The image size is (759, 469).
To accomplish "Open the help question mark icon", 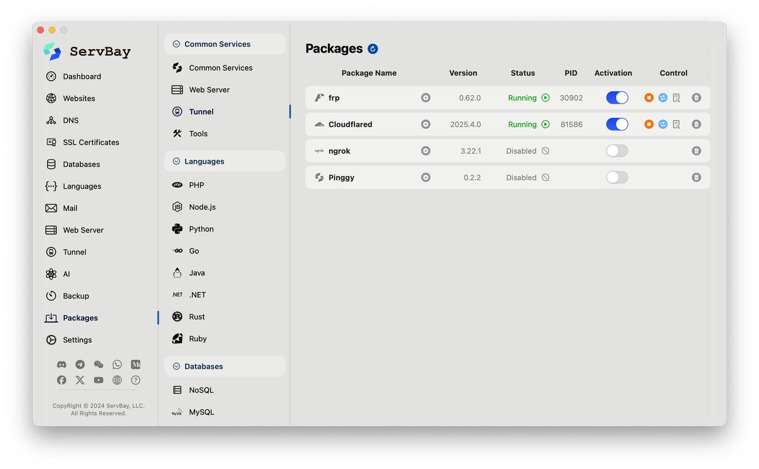I will pos(136,380).
